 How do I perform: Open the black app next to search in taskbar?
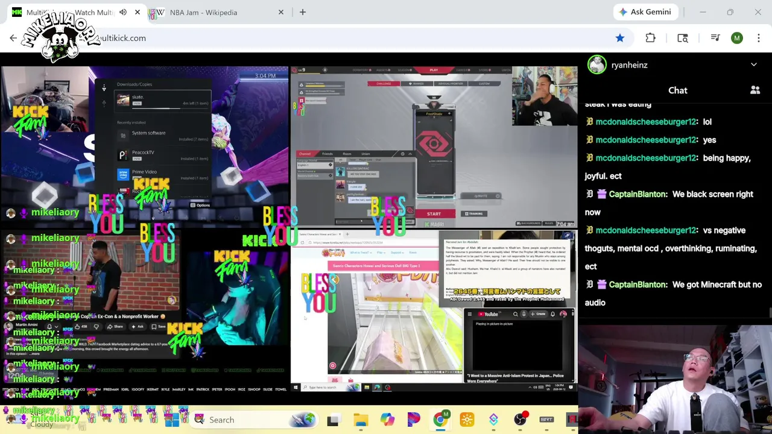click(333, 420)
